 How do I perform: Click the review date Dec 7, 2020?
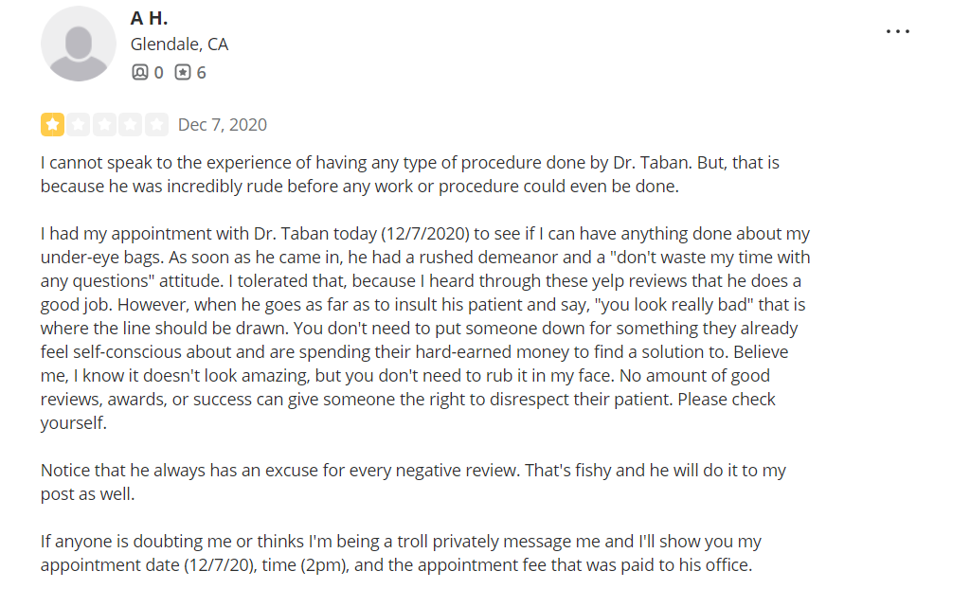222,125
